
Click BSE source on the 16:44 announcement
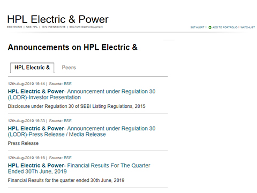(x=67, y=84)
